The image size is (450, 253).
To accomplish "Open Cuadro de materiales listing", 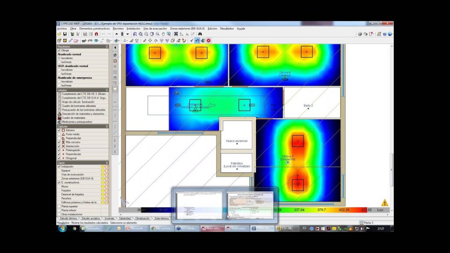I will (73, 118).
